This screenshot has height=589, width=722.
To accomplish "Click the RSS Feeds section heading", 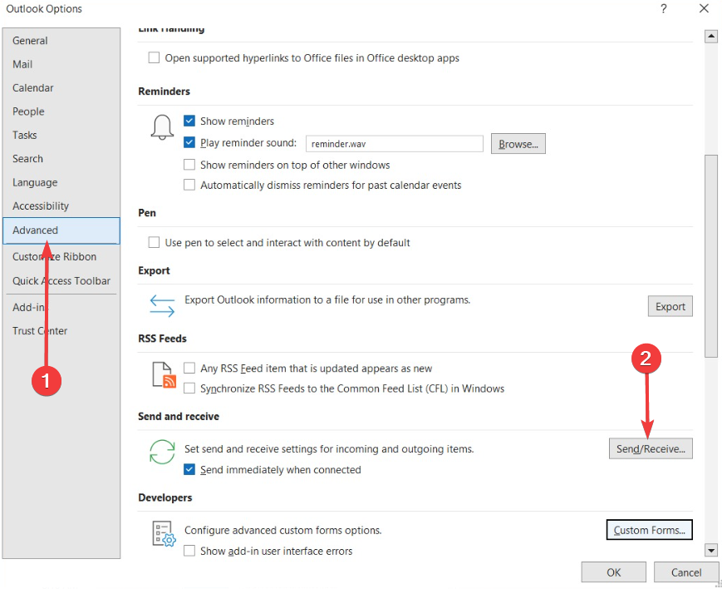I will (x=162, y=339).
